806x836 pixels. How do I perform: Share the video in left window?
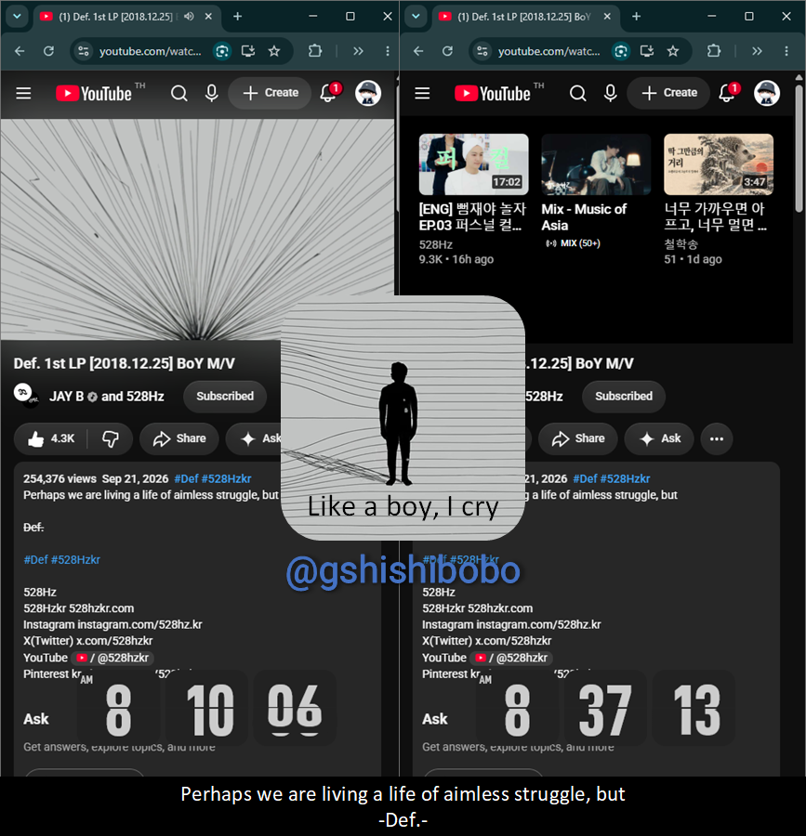click(179, 438)
